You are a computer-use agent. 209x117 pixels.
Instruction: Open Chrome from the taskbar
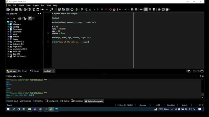[x=40, y=109]
